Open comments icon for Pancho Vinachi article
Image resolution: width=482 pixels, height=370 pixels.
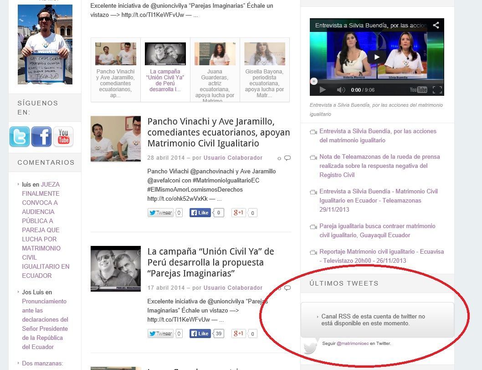tap(287, 158)
